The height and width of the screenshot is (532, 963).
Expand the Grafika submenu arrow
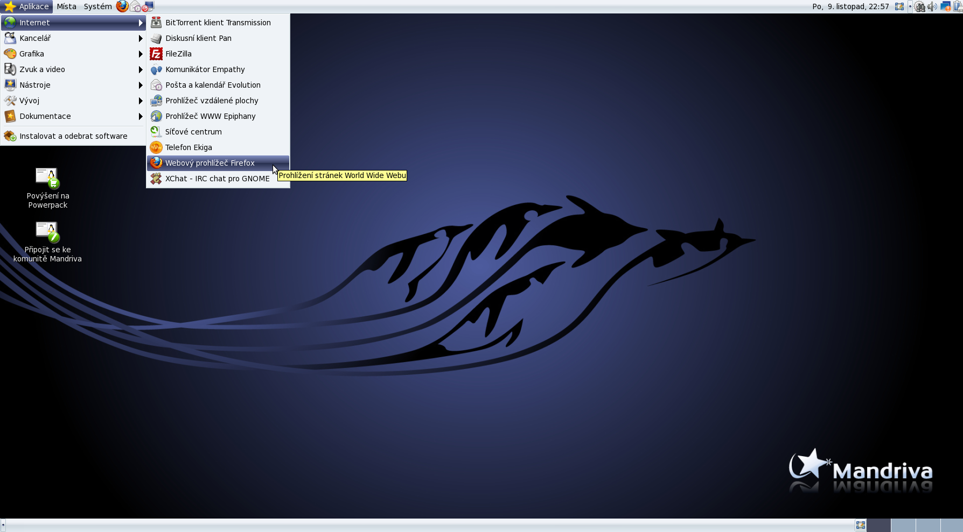coord(141,54)
